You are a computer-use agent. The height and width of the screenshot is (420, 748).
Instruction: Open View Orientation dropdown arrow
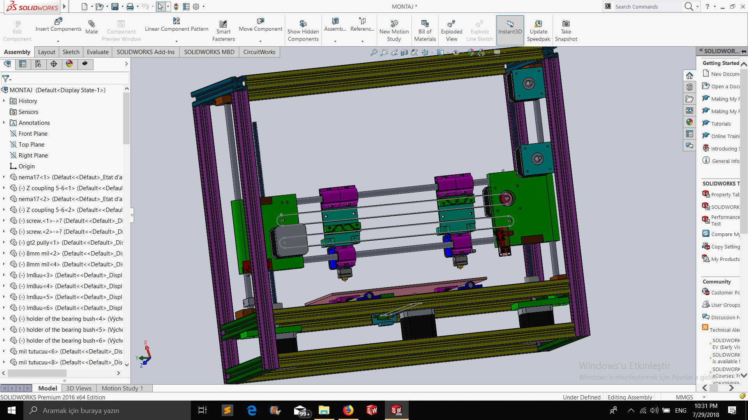pyautogui.click(x=432, y=52)
